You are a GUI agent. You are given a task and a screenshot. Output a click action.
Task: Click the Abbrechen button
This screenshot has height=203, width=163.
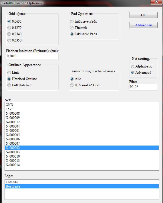pos(144,25)
